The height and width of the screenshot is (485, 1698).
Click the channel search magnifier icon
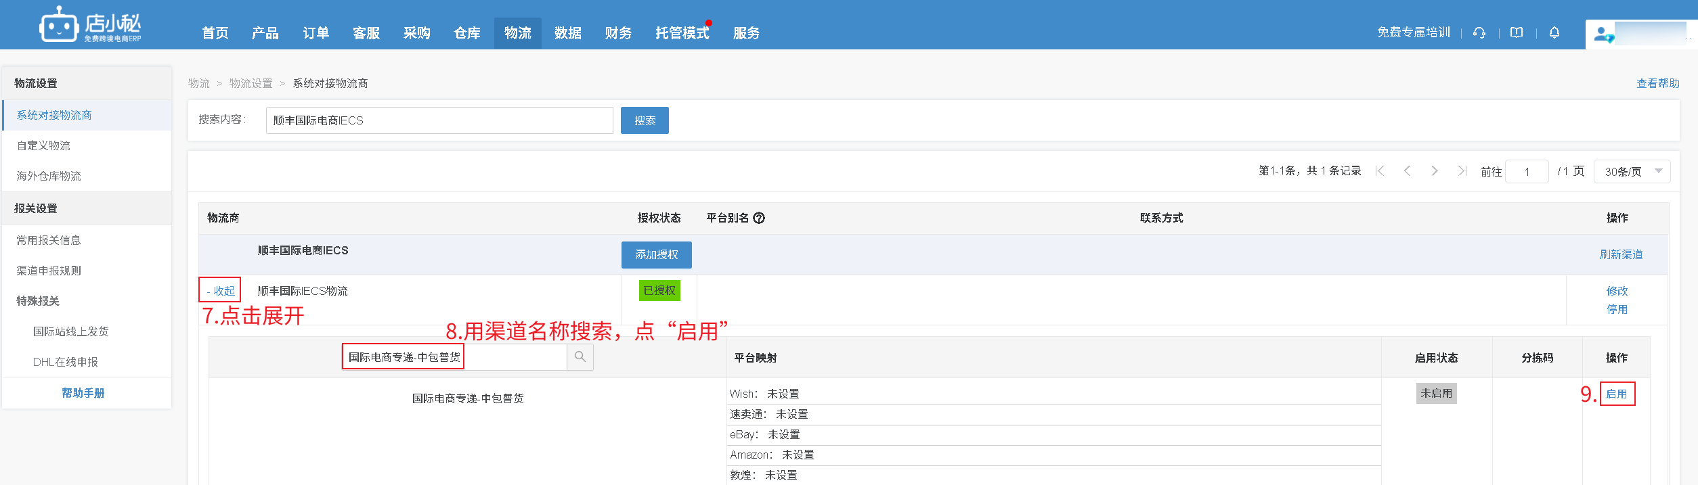click(580, 356)
